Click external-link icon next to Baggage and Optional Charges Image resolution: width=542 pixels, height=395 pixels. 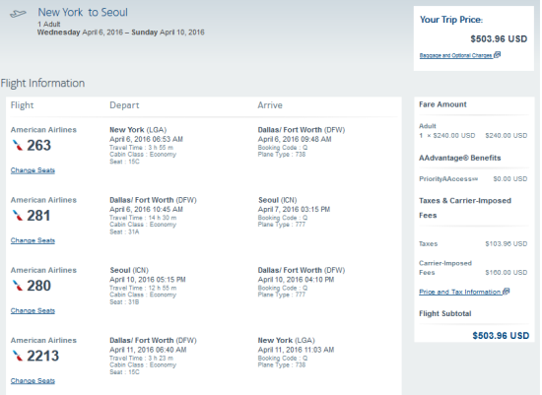click(x=497, y=54)
